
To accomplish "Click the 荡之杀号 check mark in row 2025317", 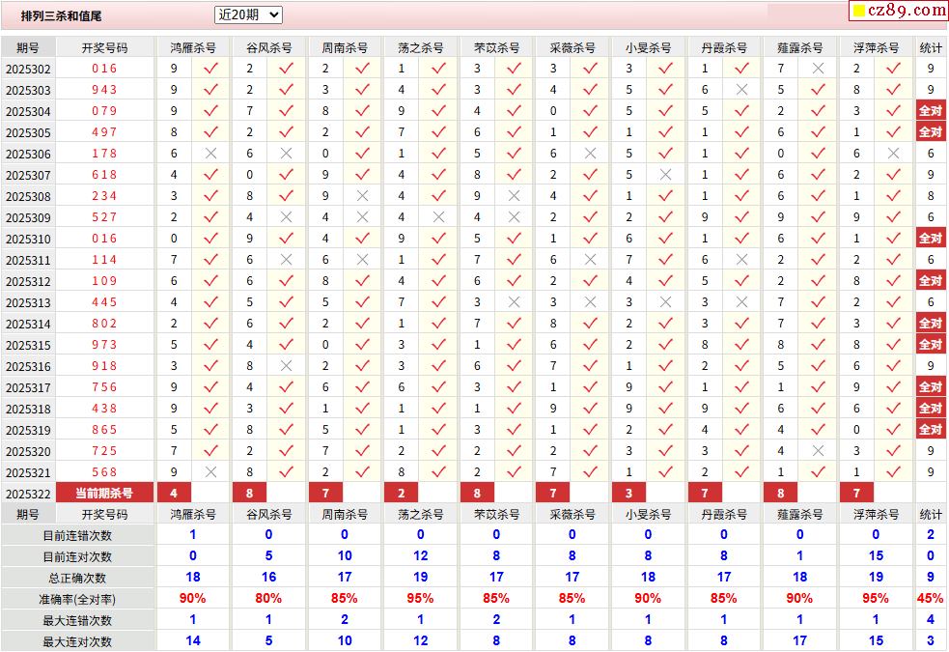I will 439,386.
